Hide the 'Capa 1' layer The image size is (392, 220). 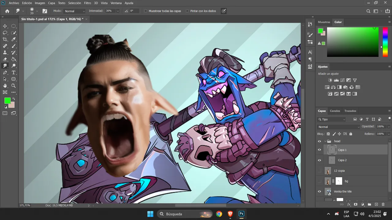(319, 150)
